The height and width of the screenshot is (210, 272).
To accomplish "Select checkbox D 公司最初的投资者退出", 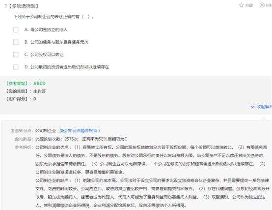I will click(x=16, y=67).
